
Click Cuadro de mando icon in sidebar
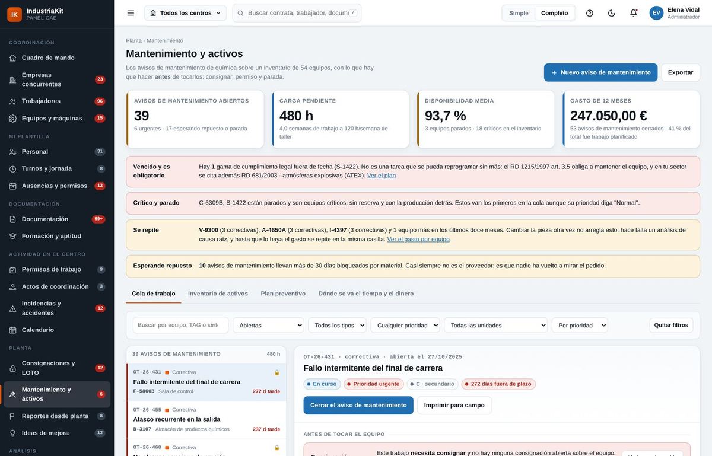click(x=12, y=58)
